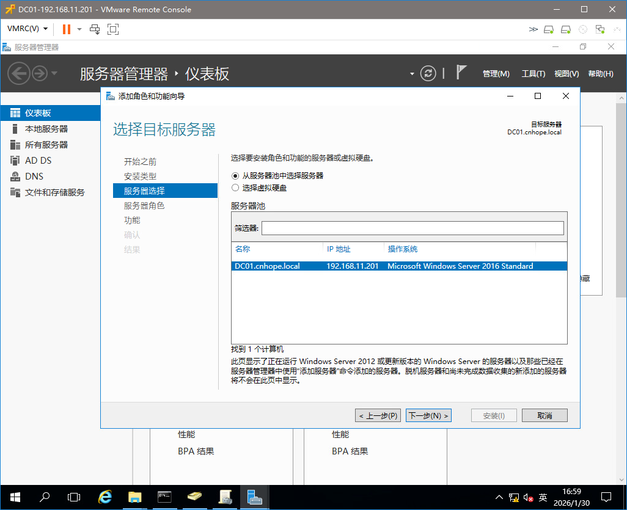Viewport: 627px width, 510px height.
Task: Sort by 操作系统 column header
Action: tap(402, 249)
